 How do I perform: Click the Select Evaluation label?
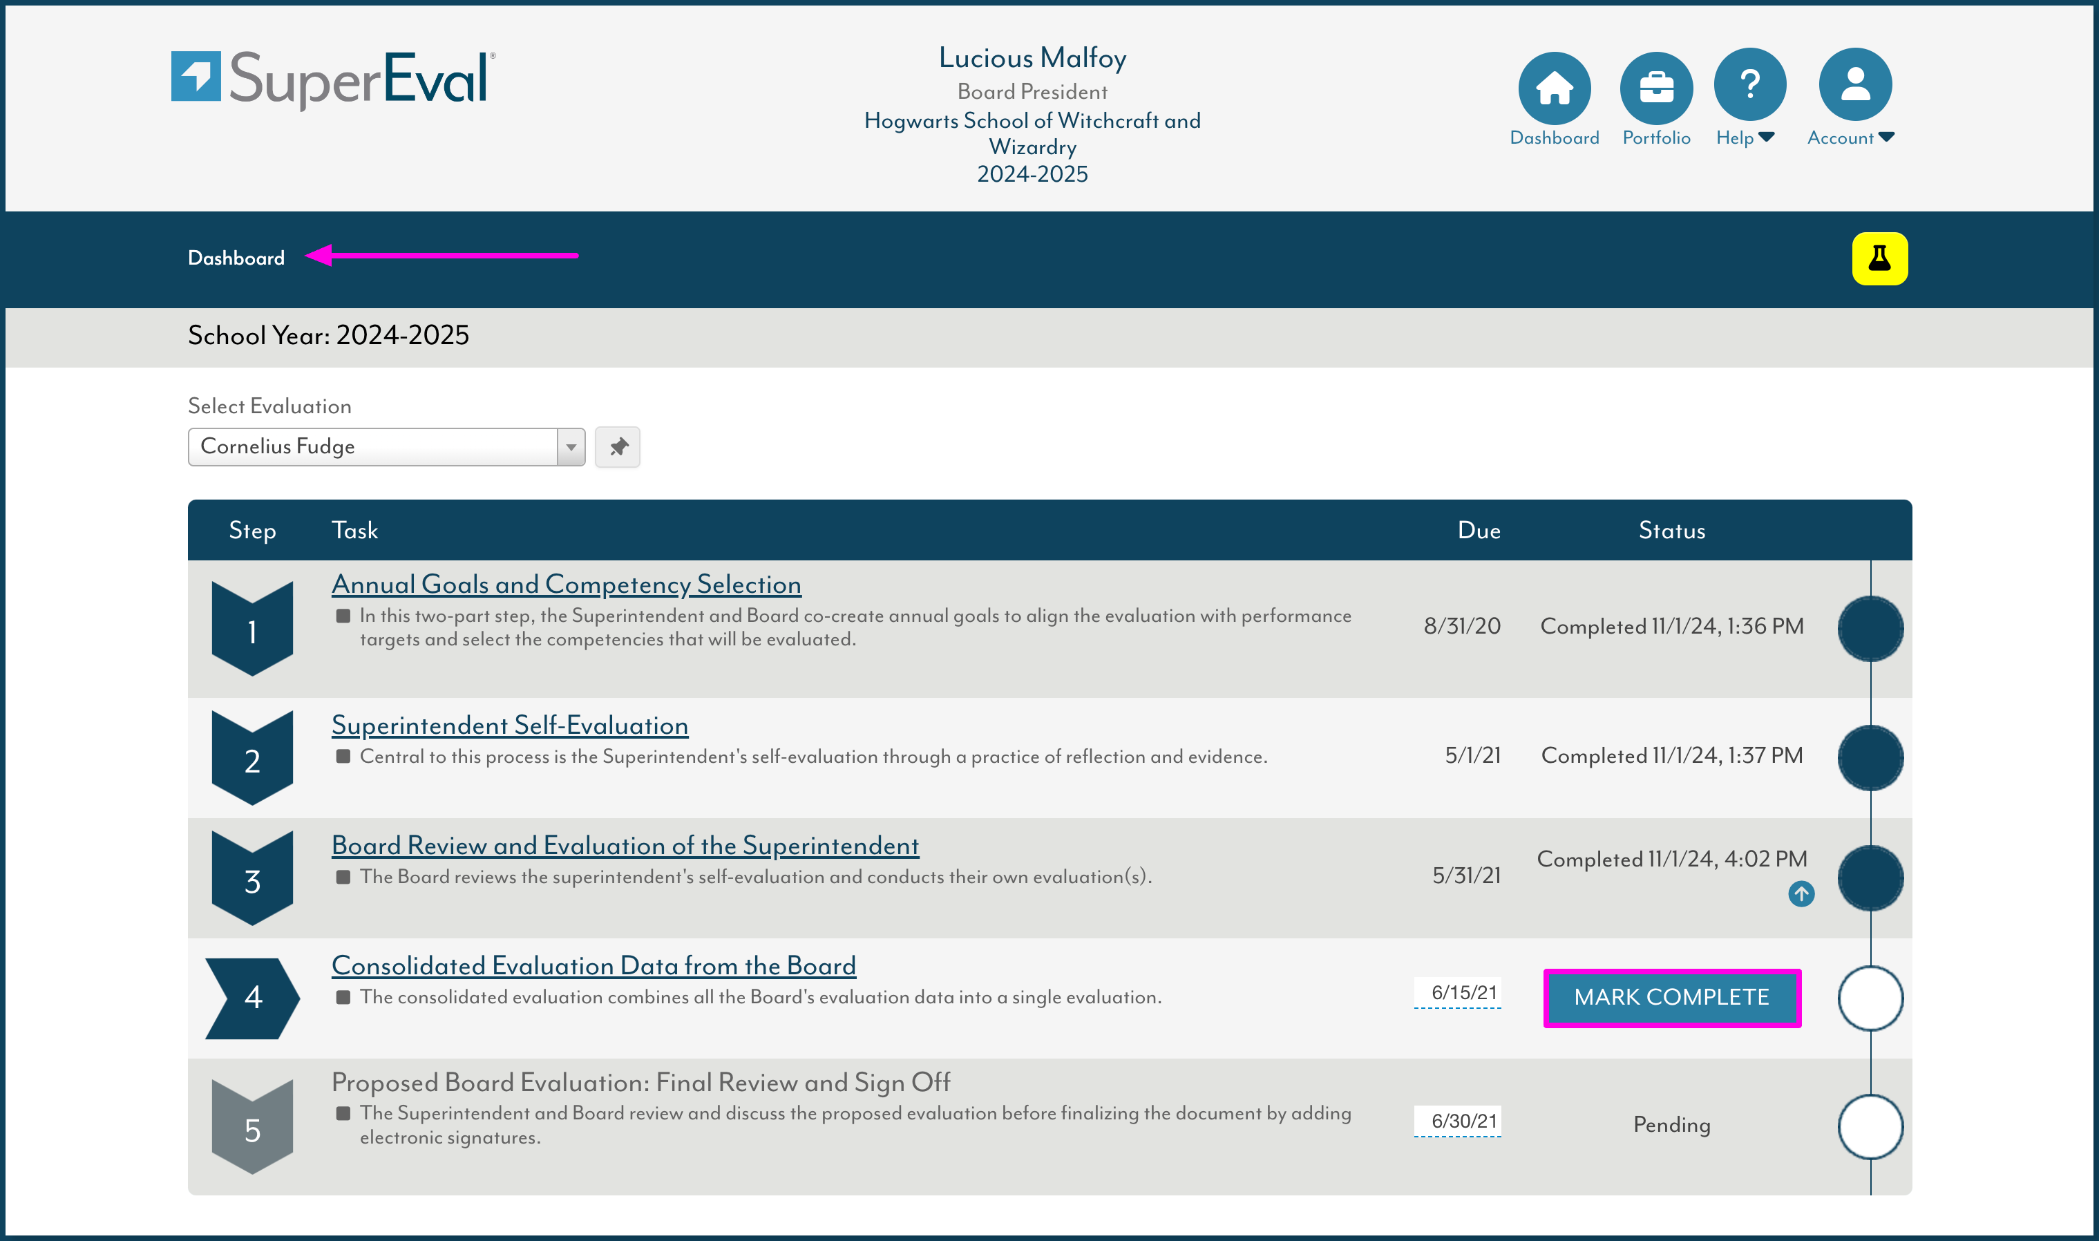click(269, 406)
